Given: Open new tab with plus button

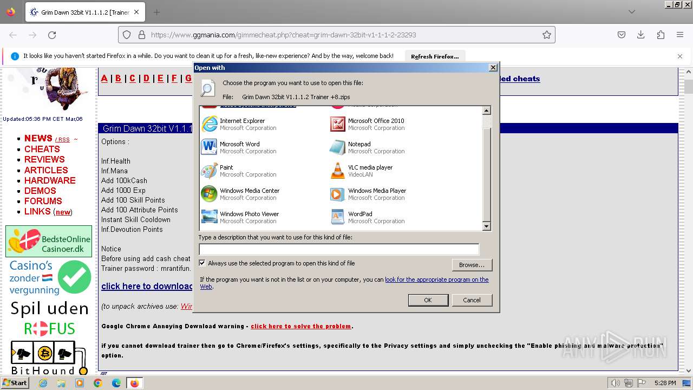Looking at the screenshot, I should coord(156,12).
